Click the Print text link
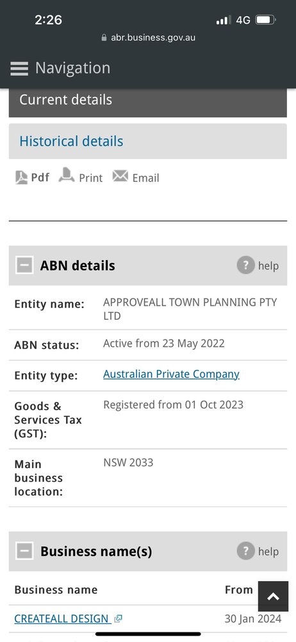296x642 pixels. 91,178
